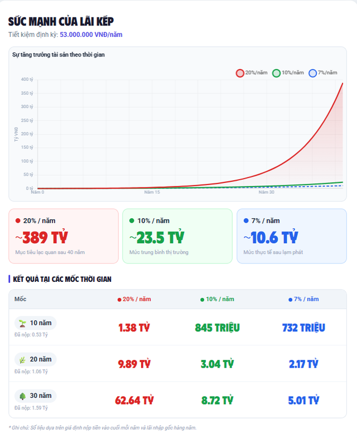The width and height of the screenshot is (357, 438).
Task: Click the blue dot in the table's 7% column header
Action: click(290, 300)
